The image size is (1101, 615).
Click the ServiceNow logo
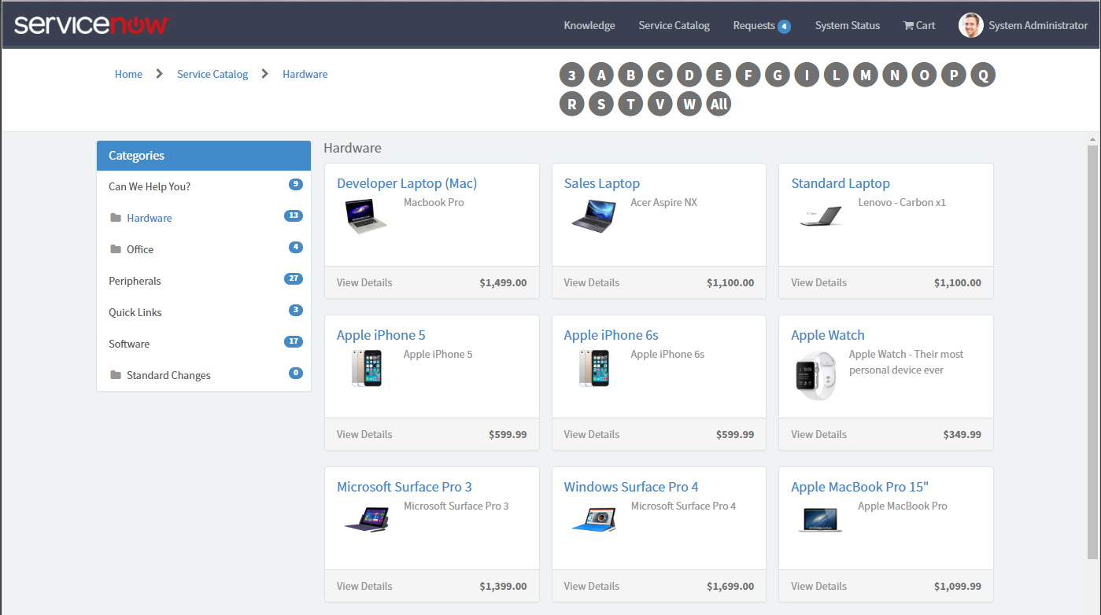click(91, 24)
